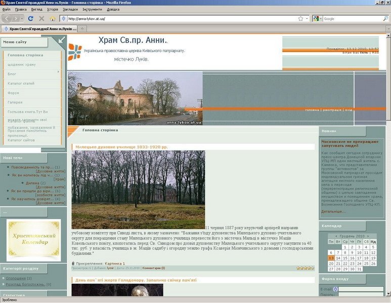Select day 13 in the calendar
This screenshot has width=391, height=303.
click(x=331, y=258)
